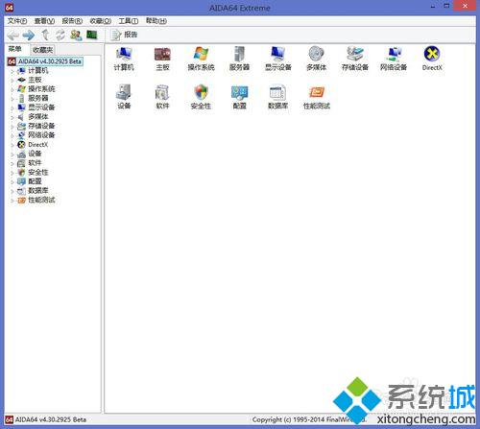The image size is (480, 429).
Task: Open the 文件(F) menu
Action: click(17, 21)
